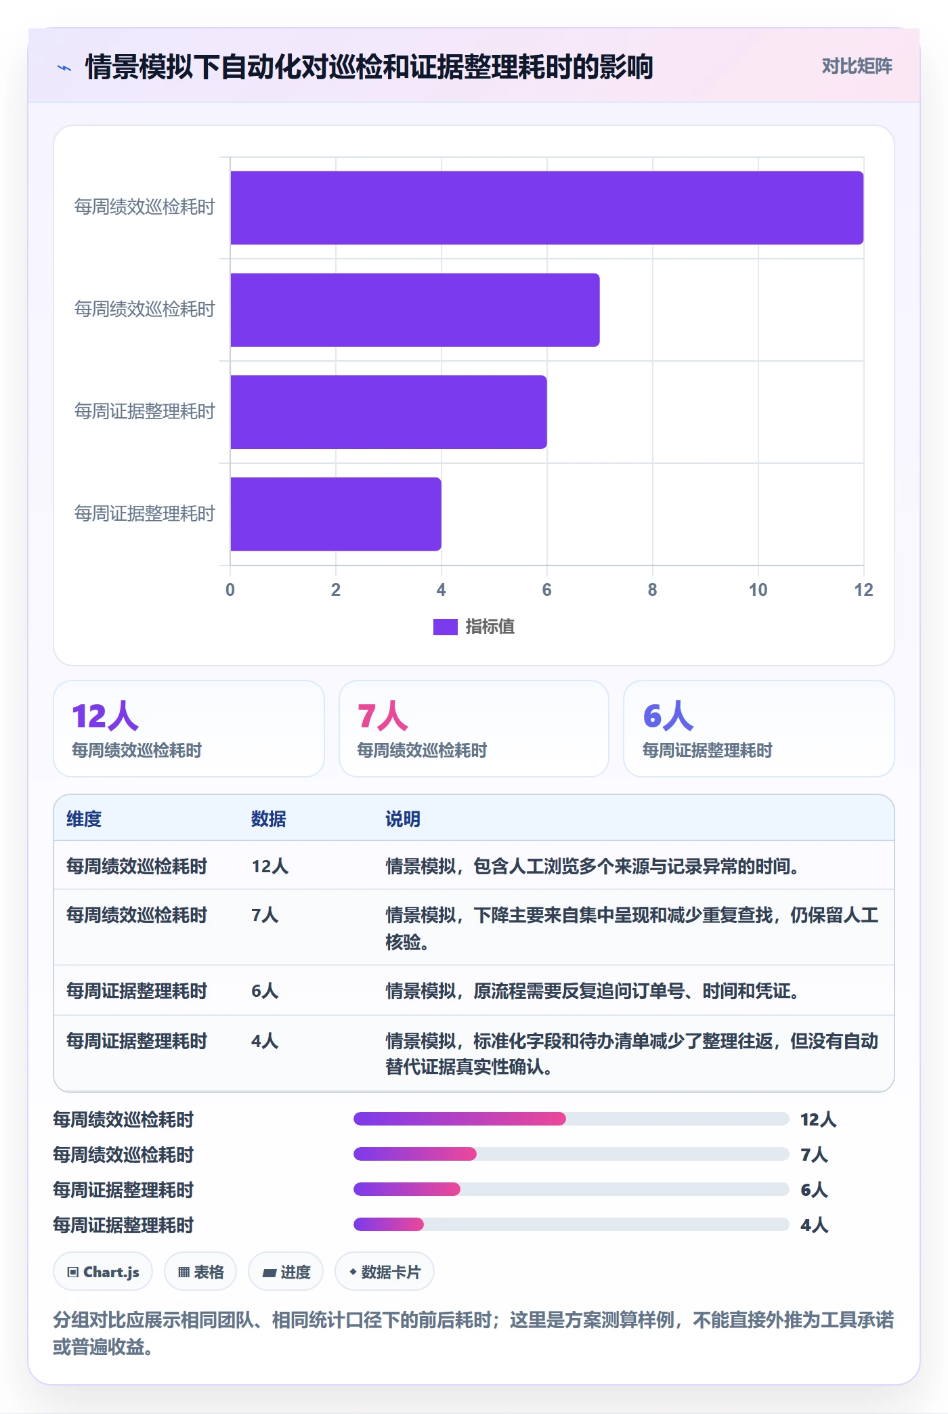Click the 对比矩阵 label in header
The width and height of the screenshot is (948, 1414).
click(857, 66)
